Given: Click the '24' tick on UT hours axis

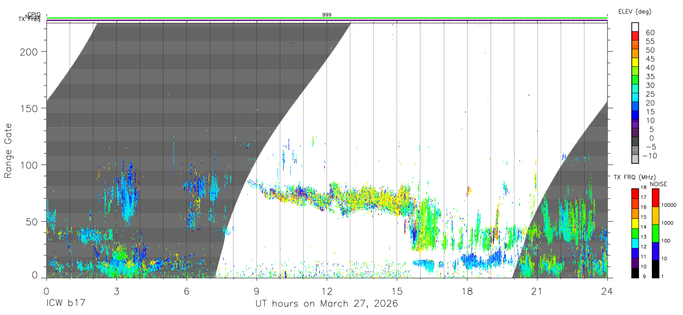Looking at the screenshot, I should (607, 290).
